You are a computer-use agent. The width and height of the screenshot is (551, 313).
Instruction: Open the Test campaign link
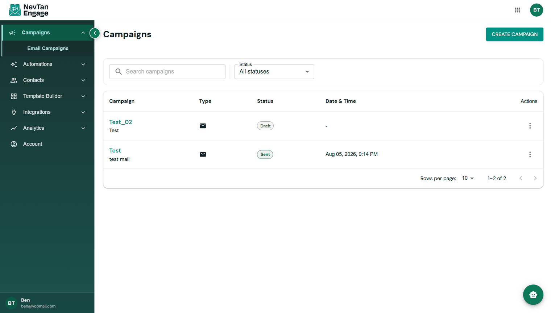(115, 150)
